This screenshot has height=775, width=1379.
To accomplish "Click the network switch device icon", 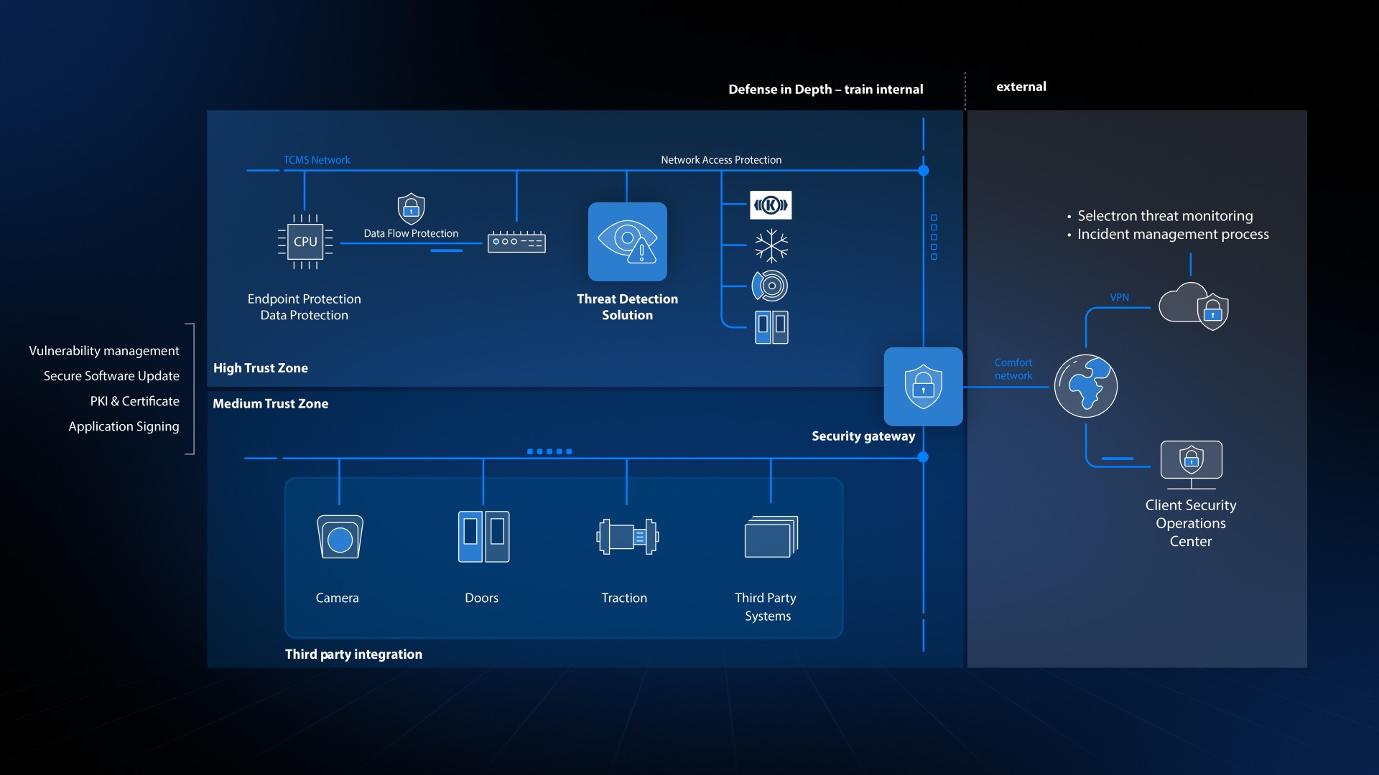I will click(516, 243).
